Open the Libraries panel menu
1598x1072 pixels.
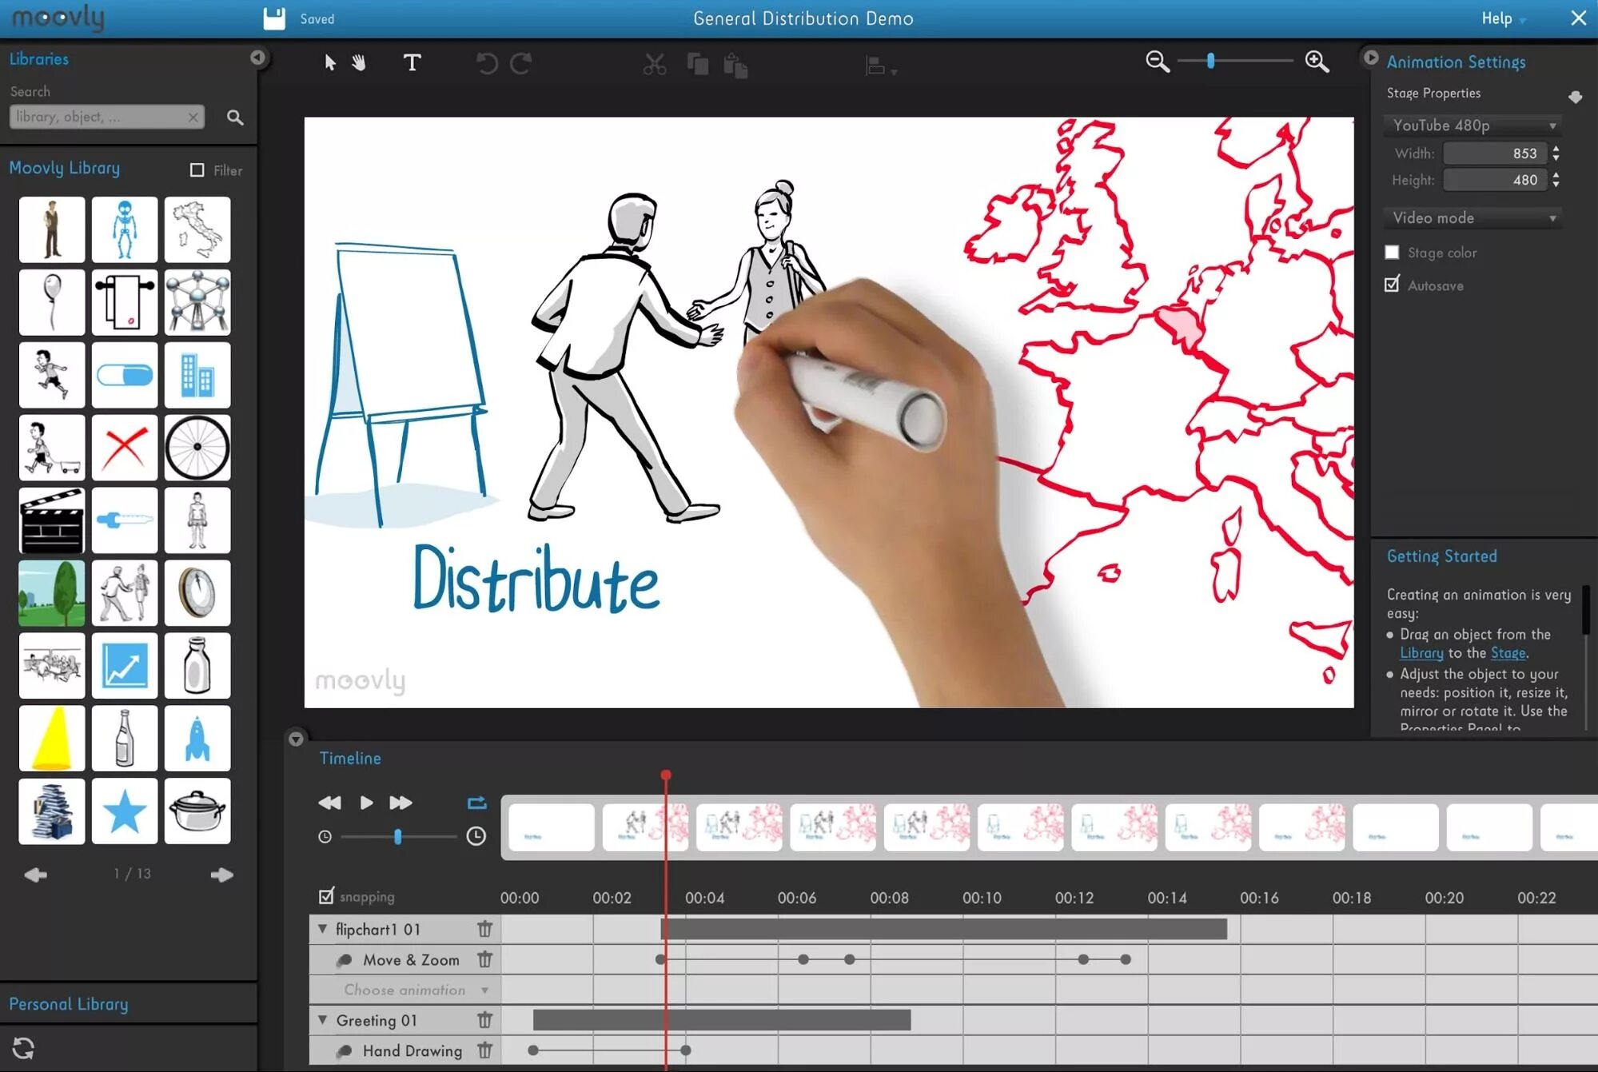pyautogui.click(x=256, y=58)
